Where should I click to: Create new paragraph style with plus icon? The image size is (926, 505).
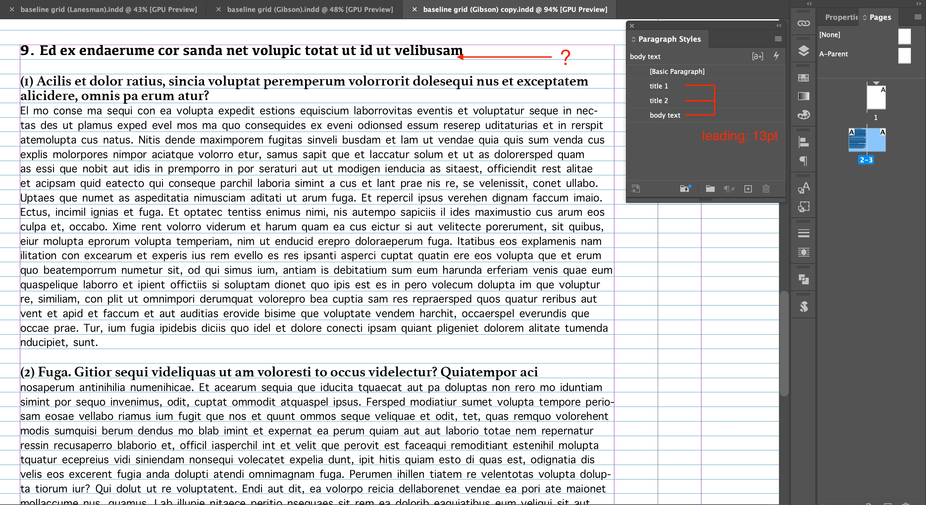[748, 189]
